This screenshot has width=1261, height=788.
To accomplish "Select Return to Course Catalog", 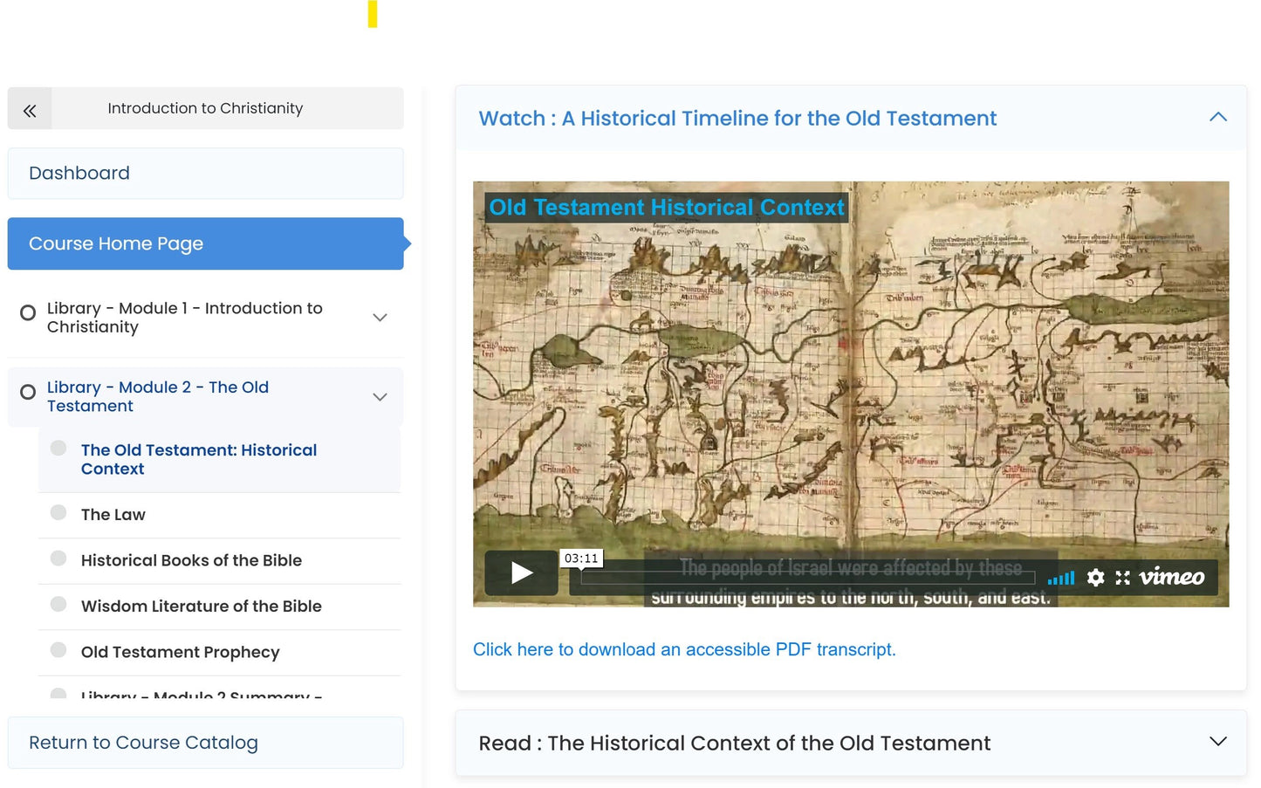I will [x=143, y=743].
